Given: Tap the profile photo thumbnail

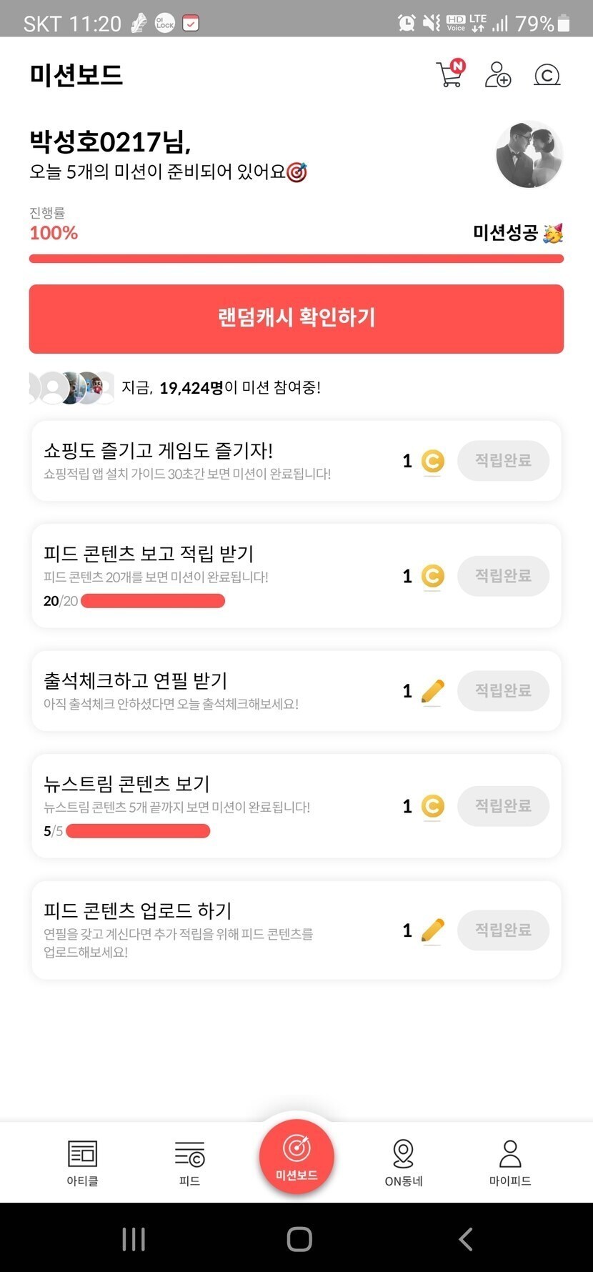Looking at the screenshot, I should [x=529, y=155].
